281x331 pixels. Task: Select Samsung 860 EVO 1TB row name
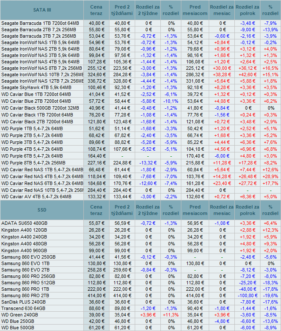pyautogui.click(x=25, y=263)
